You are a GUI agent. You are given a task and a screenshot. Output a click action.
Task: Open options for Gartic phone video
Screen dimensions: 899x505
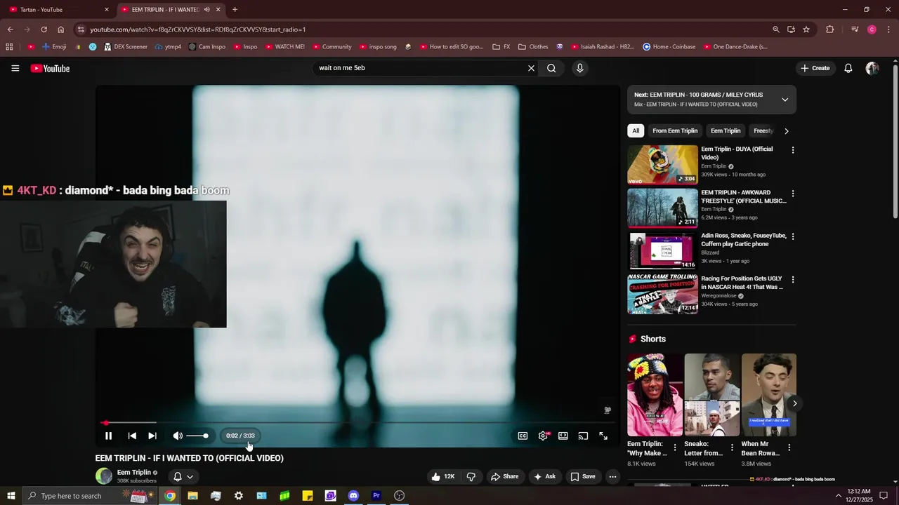[x=793, y=237]
